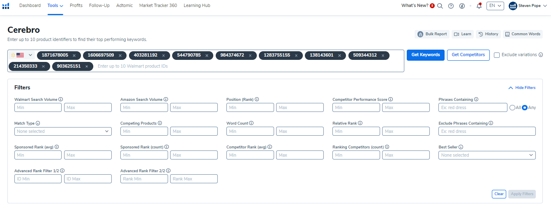This screenshot has height=205, width=551.
Task: Remove product ID 138143601 tag
Action: [339, 55]
